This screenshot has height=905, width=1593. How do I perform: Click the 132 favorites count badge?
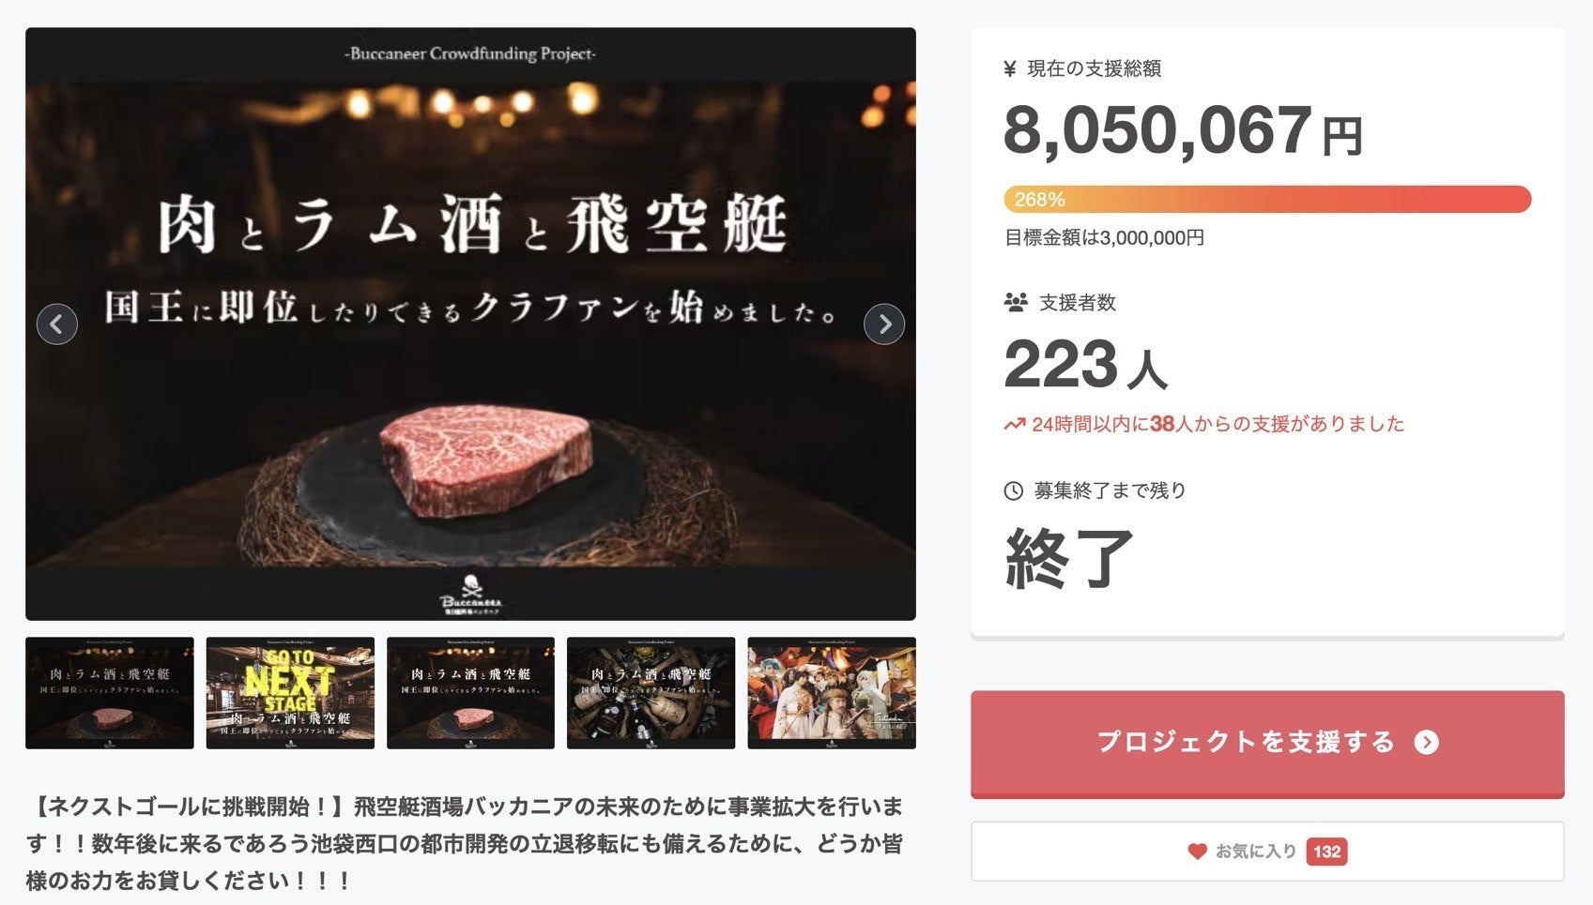(x=1326, y=852)
